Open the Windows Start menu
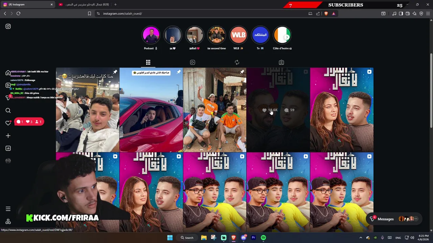 point(170,238)
